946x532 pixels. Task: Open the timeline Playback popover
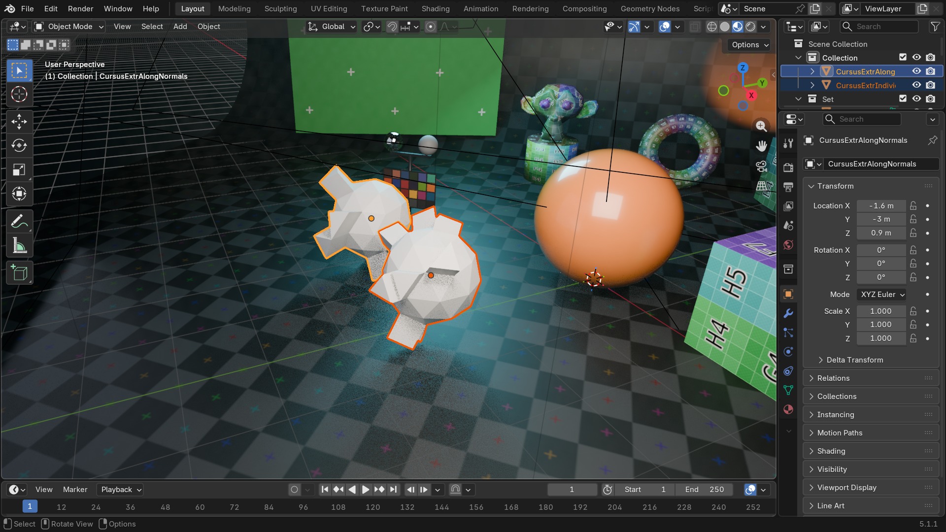[121, 490]
